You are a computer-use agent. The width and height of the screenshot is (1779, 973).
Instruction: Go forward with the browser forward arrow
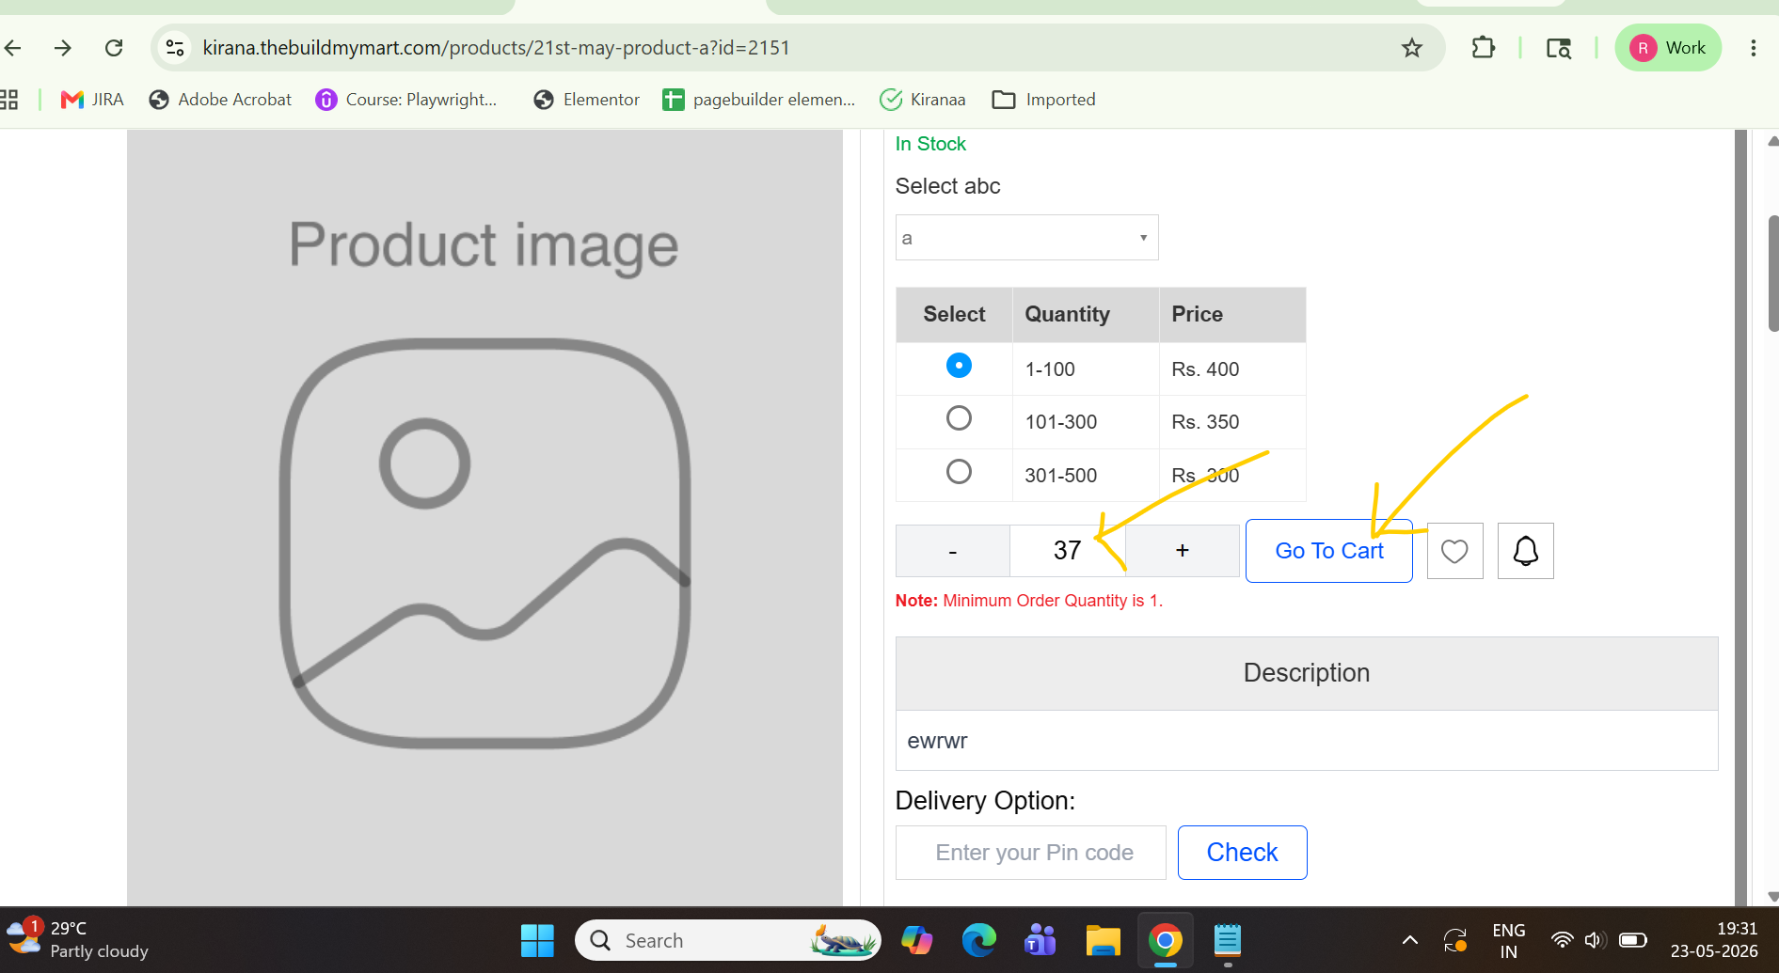pos(63,48)
